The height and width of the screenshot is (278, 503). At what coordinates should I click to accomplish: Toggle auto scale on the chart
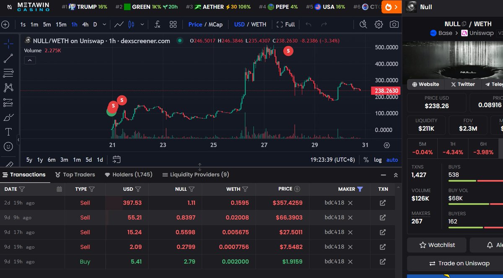392,160
